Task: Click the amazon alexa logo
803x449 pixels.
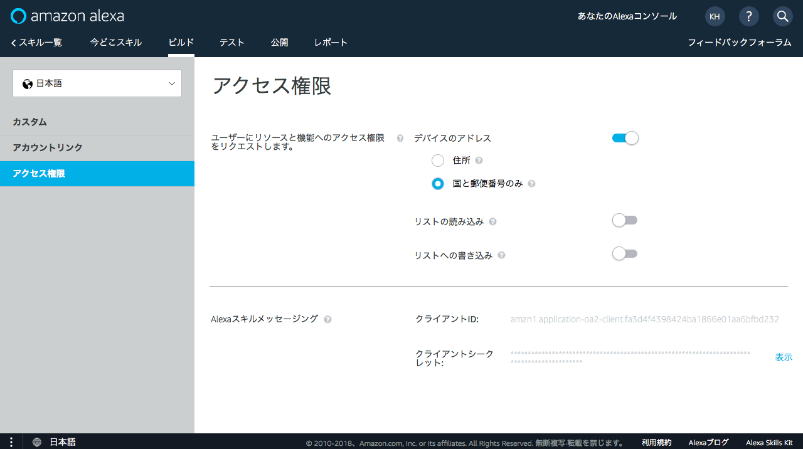Action: [x=67, y=16]
